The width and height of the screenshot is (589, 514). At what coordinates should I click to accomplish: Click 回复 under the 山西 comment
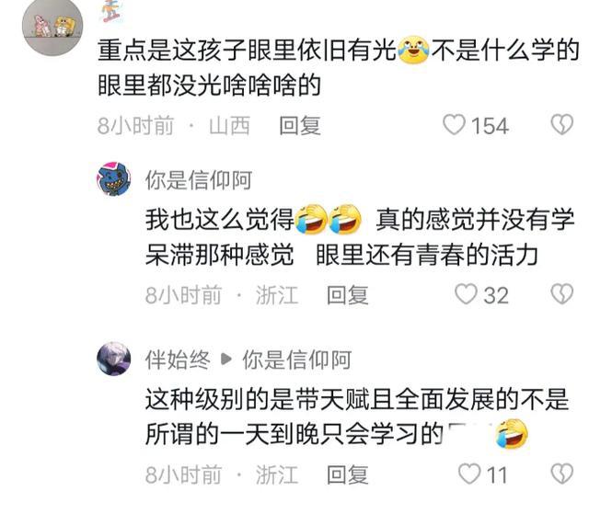[300, 125]
